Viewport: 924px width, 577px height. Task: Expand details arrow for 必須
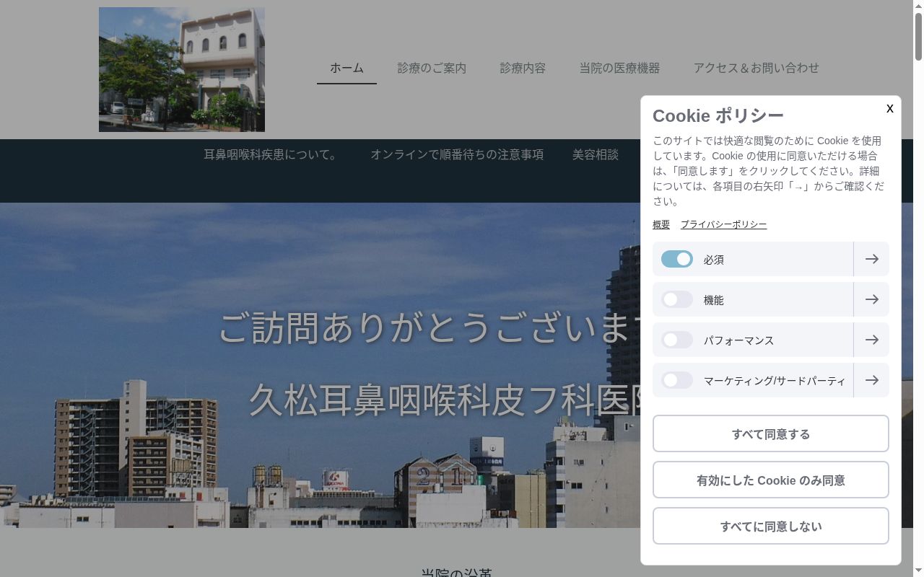[x=871, y=259]
